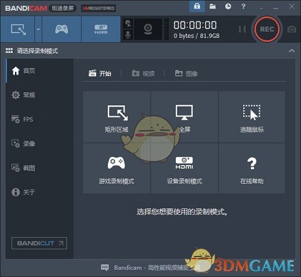Start recording with the REC button
301x277 pixels.
click(267, 30)
